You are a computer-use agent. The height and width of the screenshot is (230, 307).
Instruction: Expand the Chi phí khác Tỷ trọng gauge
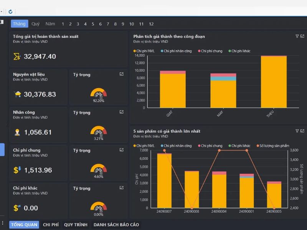click(x=122, y=188)
